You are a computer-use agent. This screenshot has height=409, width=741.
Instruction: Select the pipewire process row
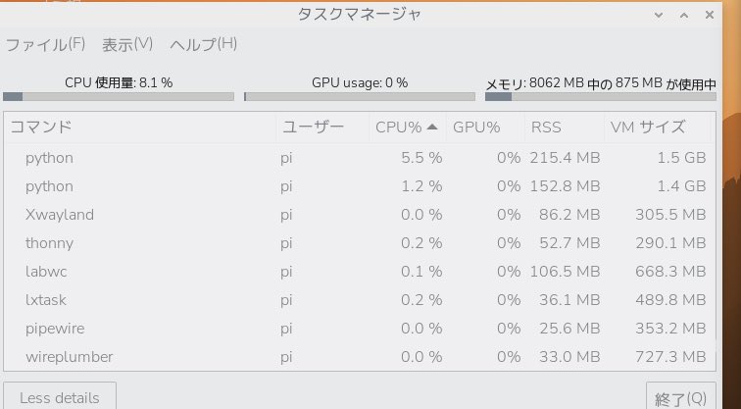(359, 329)
